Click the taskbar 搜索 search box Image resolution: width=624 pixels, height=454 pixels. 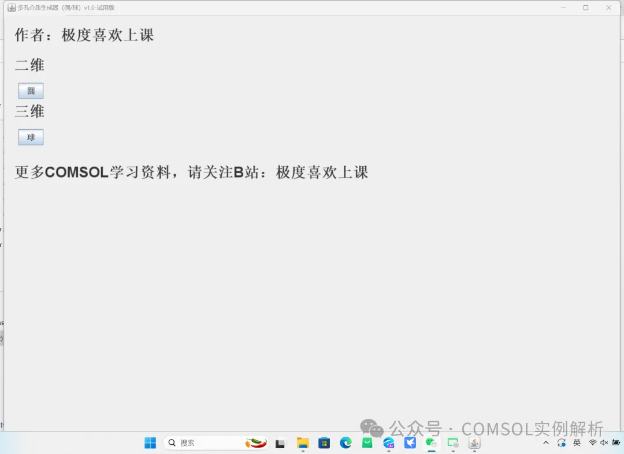[x=216, y=443]
